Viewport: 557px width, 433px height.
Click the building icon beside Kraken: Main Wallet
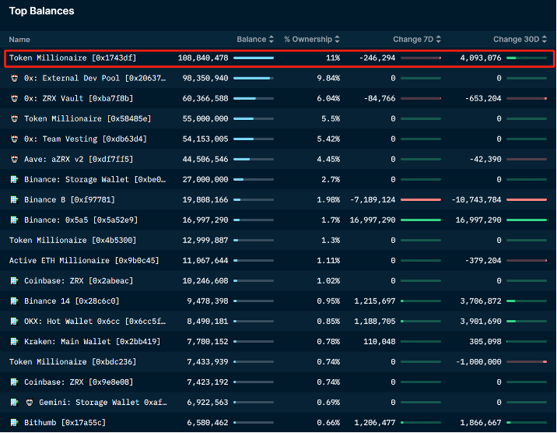[x=14, y=342]
